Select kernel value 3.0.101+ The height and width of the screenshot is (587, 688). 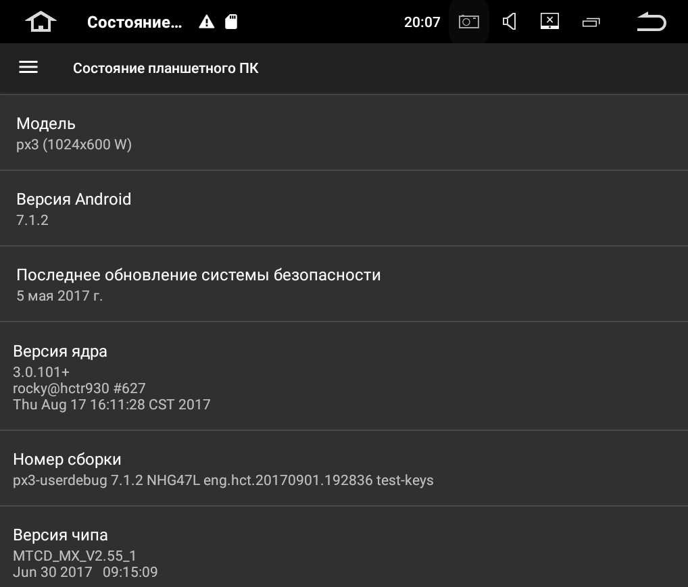pos(41,372)
